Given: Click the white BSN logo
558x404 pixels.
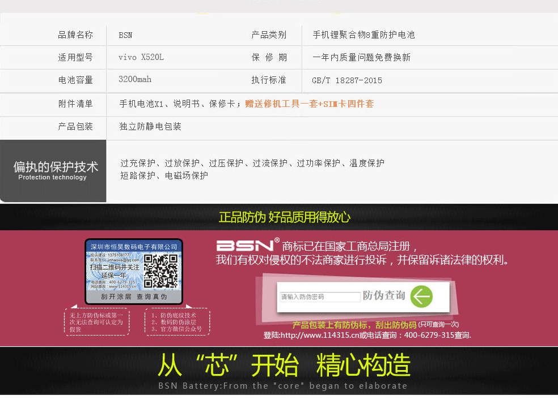Looking at the screenshot, I should (x=244, y=246).
